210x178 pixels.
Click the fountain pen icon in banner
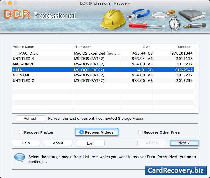click(x=194, y=25)
